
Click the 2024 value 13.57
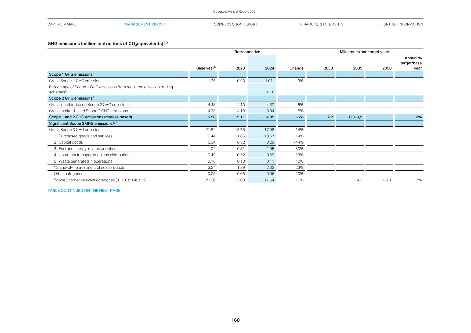click(269, 136)
